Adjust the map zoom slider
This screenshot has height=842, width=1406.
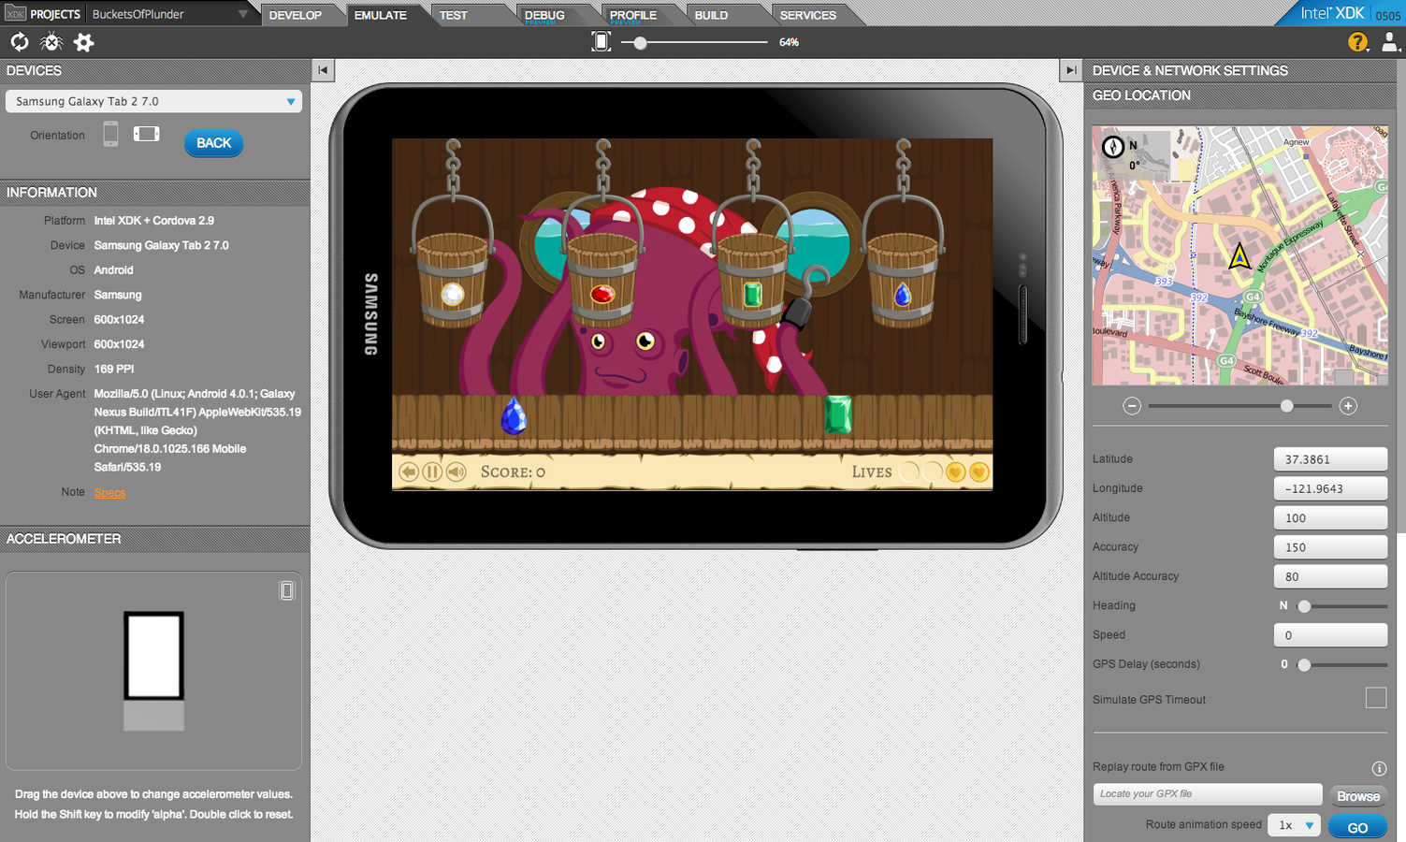pyautogui.click(x=1287, y=406)
